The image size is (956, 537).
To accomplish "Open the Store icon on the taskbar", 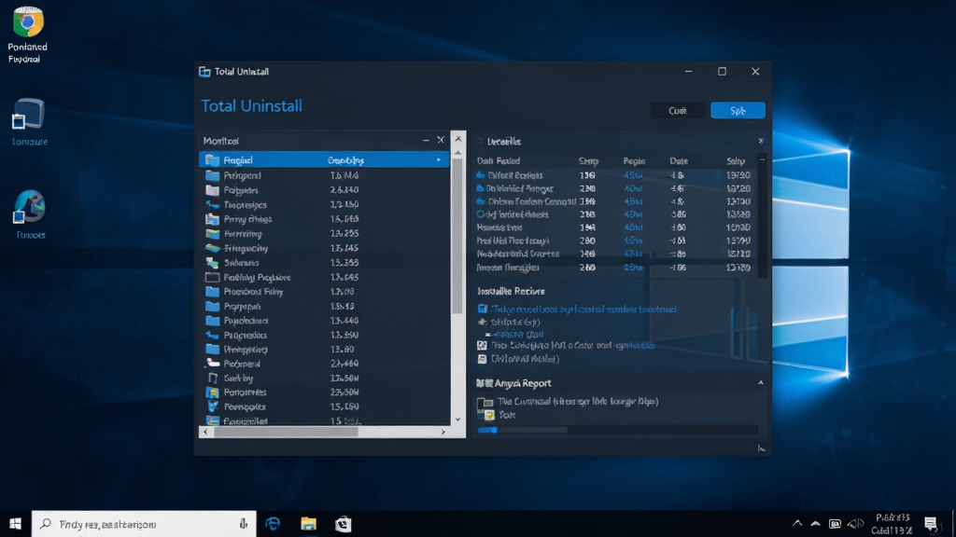I will pos(344,524).
